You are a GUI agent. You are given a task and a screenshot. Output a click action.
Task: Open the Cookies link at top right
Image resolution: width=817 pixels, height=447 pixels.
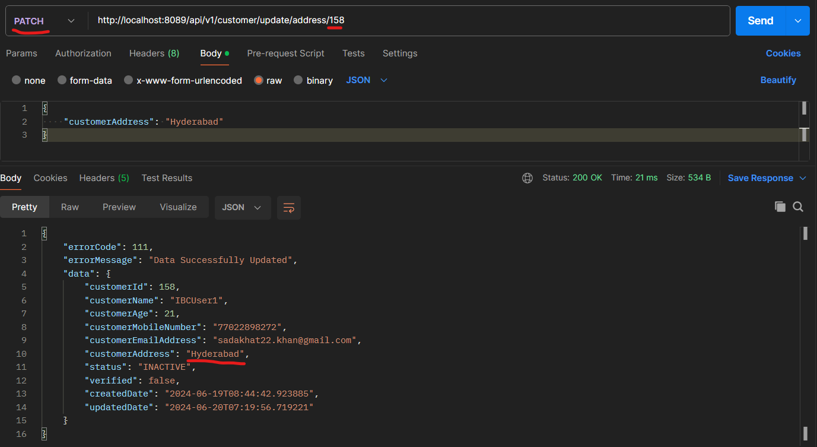click(783, 53)
